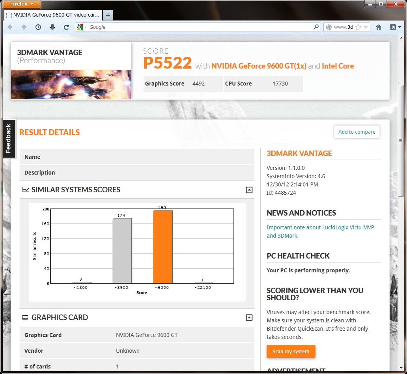Screen dimensions: 407x374
Task: Open the Intel Core link in score header
Action: pyautogui.click(x=338, y=66)
